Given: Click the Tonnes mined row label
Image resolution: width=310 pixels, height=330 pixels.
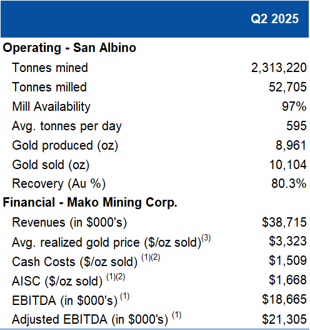Looking at the screenshot, I should pos(50,68).
